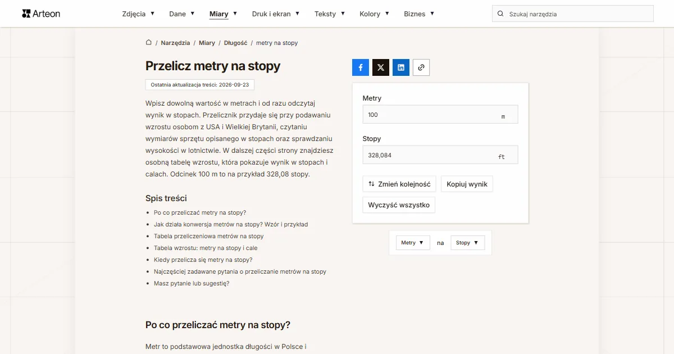674x354 pixels.
Task: Copy page link icon
Action: pos(421,67)
